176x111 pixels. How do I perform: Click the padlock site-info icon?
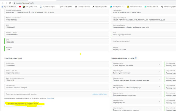click(14, 3)
